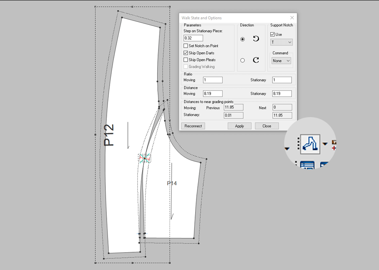The height and width of the screenshot is (270, 379).
Task: Expand the Command dropdown set to None
Action: pos(281,61)
